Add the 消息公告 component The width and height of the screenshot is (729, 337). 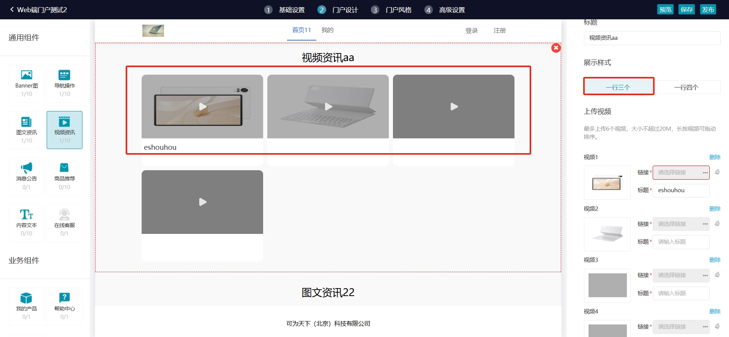(x=27, y=177)
